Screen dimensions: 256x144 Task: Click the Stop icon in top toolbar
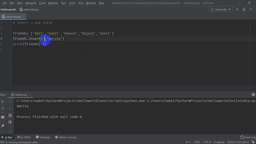(251, 10)
